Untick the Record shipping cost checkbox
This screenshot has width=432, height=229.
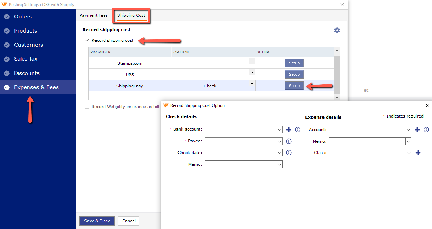(x=87, y=40)
